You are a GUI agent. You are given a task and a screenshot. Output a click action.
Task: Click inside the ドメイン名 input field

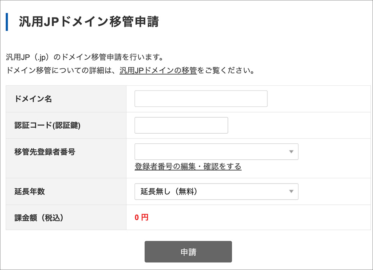(201, 98)
